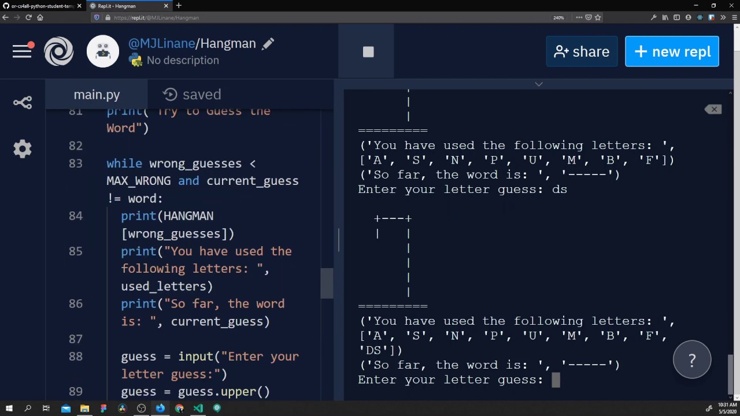
Task: Go to browser home page
Action: coord(40,17)
